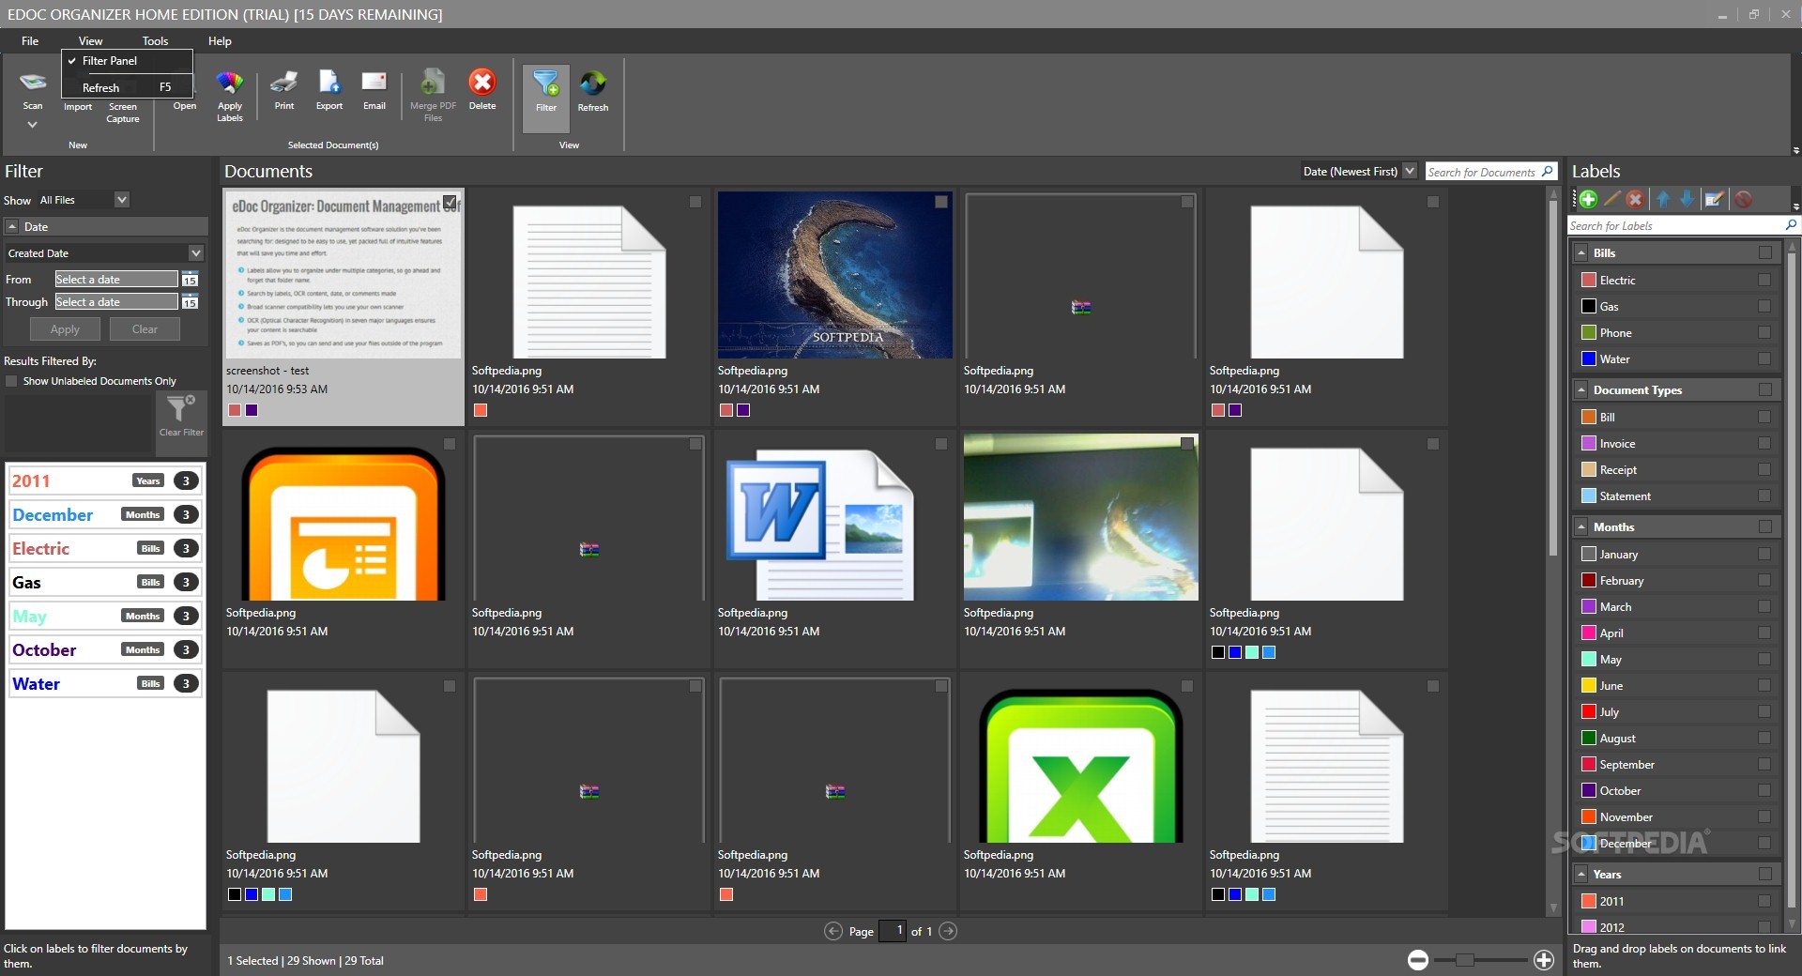Click the April pink color swatch
The width and height of the screenshot is (1802, 976).
click(x=1589, y=633)
